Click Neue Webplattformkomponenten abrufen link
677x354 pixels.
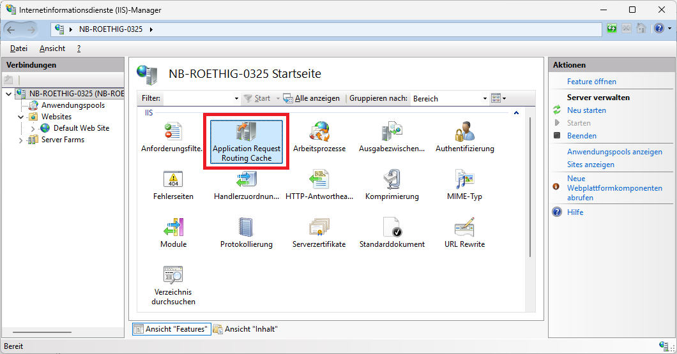[x=614, y=188]
